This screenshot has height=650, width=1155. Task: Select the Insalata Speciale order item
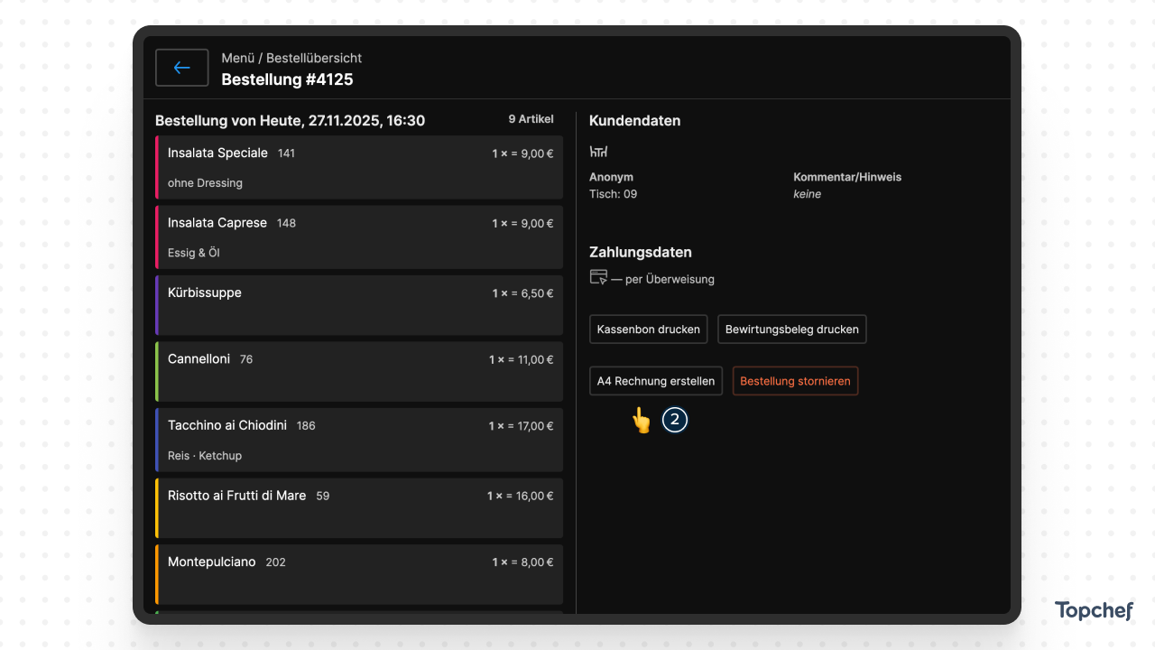point(359,167)
